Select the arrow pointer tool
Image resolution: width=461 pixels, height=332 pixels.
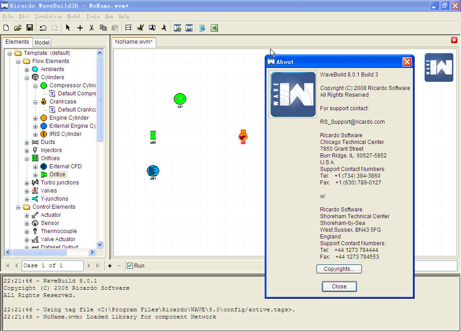(68, 28)
